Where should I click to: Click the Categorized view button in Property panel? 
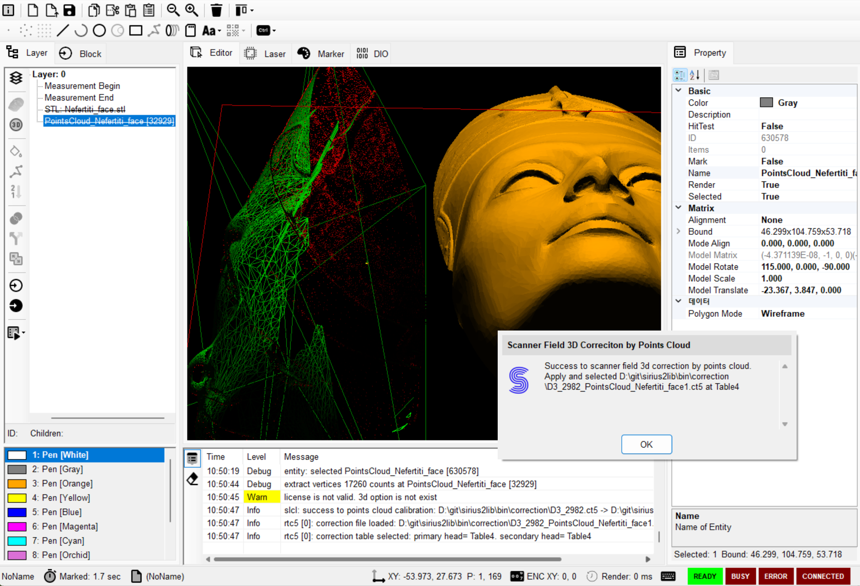click(x=679, y=75)
